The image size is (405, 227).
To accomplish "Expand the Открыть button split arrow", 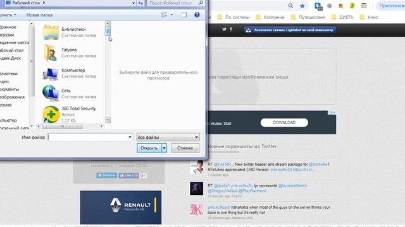I will pyautogui.click(x=164, y=148).
